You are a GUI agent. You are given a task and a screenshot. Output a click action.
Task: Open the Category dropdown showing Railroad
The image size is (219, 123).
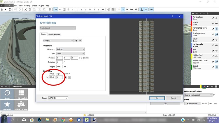pyautogui.click(x=70, y=49)
